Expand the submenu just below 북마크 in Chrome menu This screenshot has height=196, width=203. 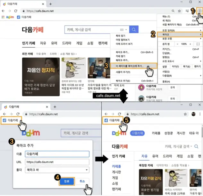click(180, 39)
